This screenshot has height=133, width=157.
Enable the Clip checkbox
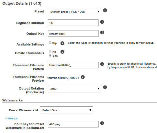pos(50,43)
